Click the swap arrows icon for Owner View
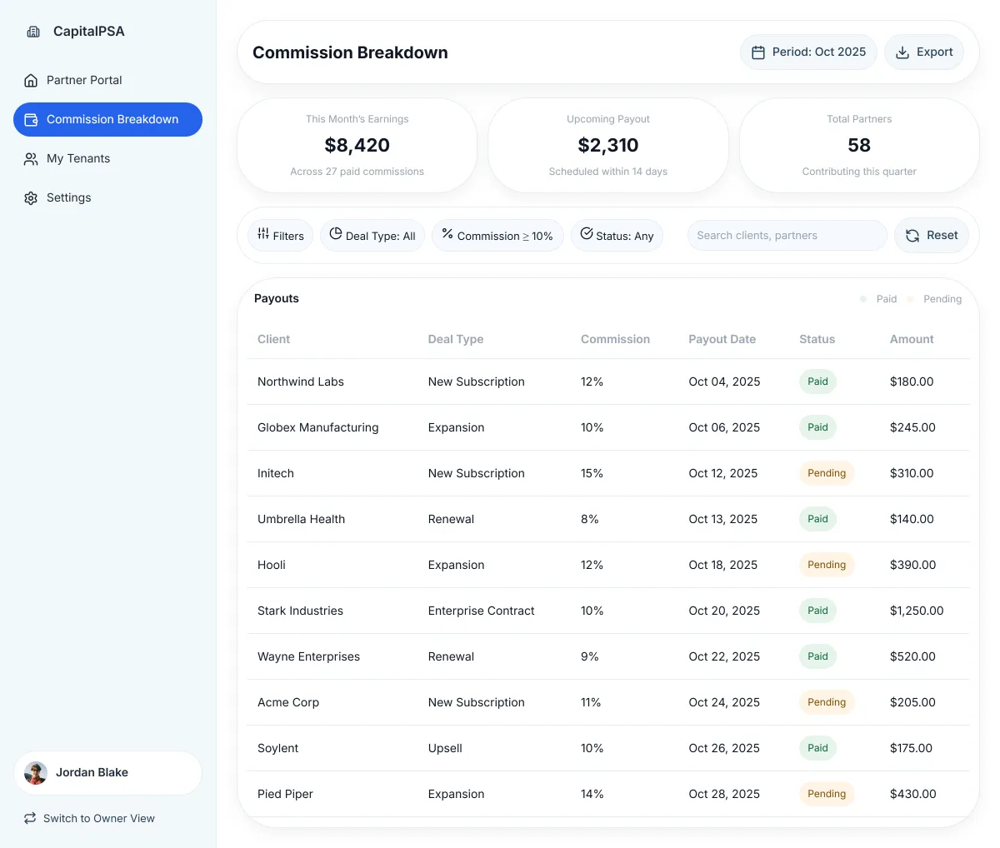 pos(30,818)
